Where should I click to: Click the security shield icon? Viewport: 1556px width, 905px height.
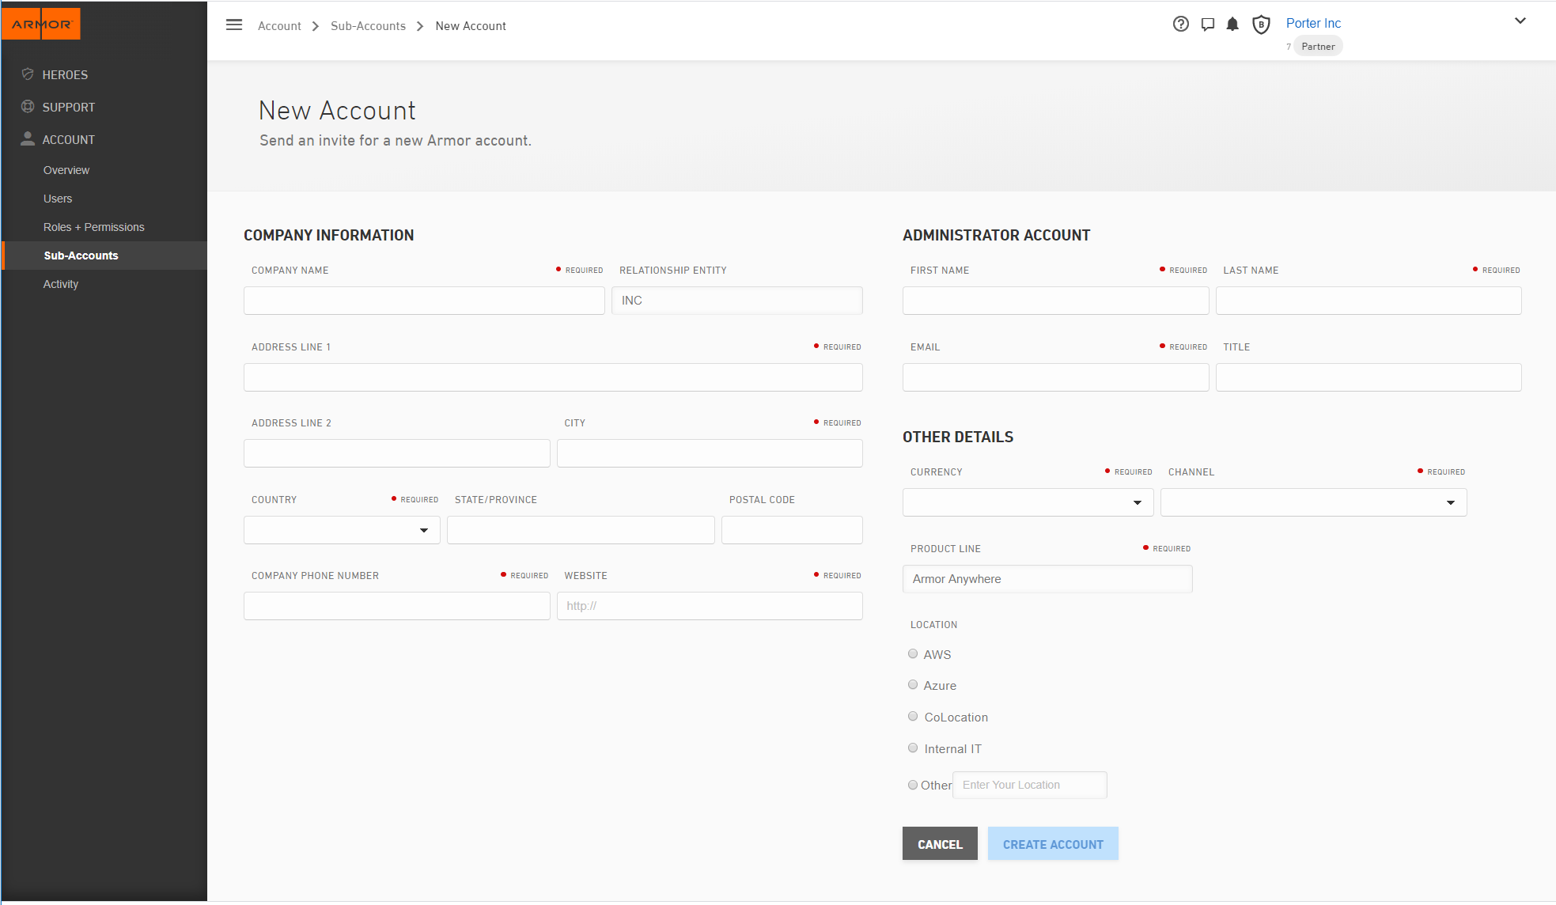(1261, 25)
